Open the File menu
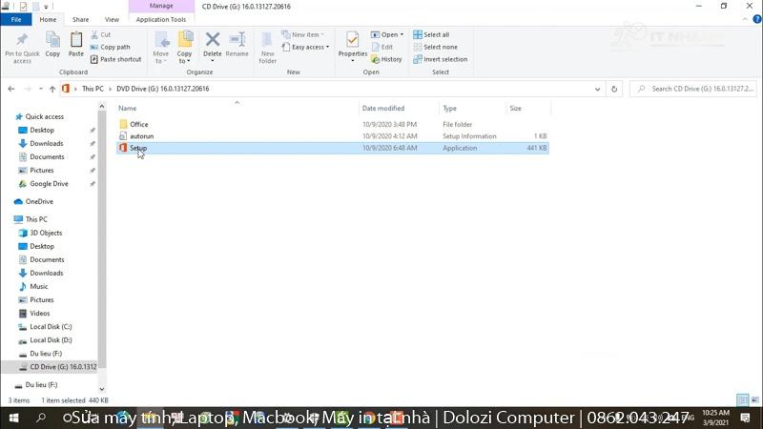This screenshot has width=763, height=429. click(x=16, y=19)
